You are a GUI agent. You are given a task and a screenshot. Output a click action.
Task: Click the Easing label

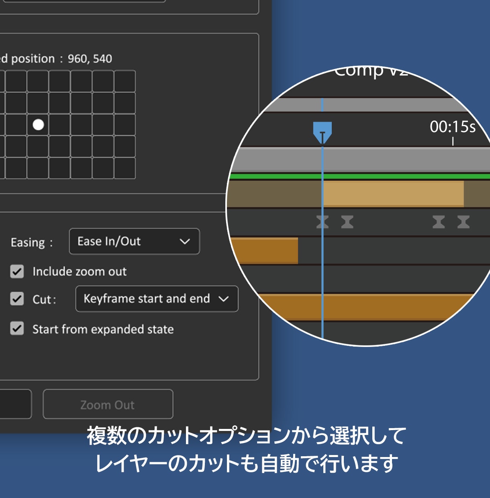32,243
